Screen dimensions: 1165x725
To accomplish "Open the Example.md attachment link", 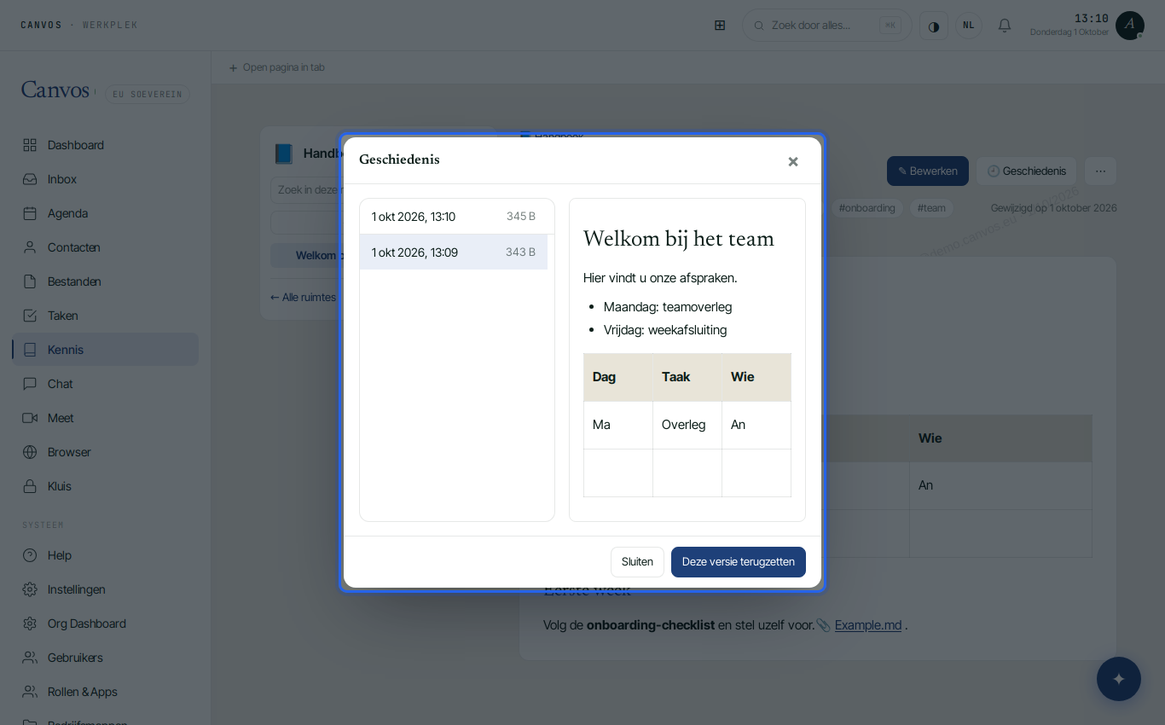I will (868, 625).
